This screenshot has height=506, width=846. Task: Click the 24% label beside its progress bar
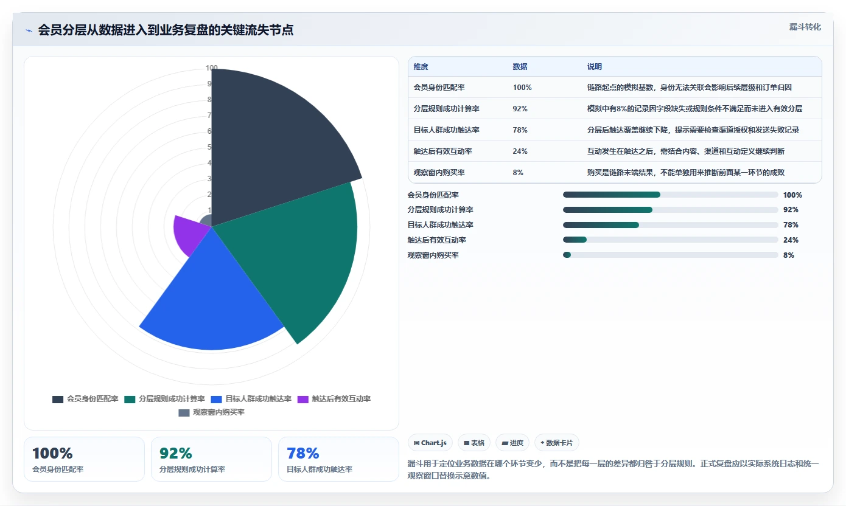tap(791, 240)
